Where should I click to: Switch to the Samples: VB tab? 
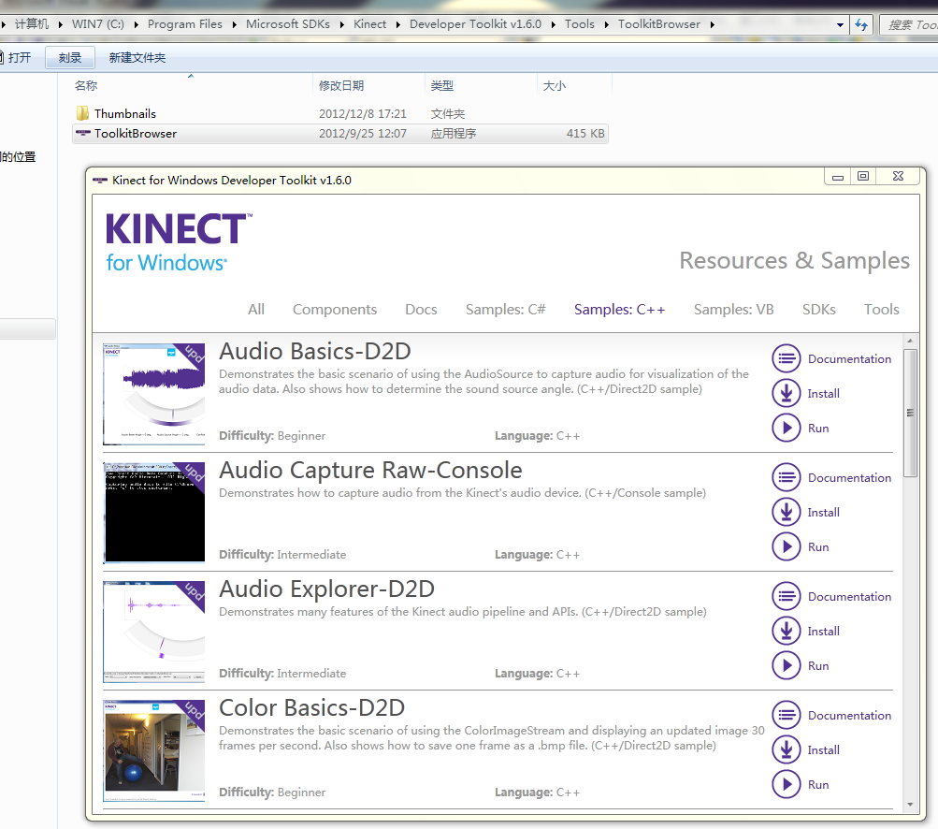pyautogui.click(x=733, y=309)
